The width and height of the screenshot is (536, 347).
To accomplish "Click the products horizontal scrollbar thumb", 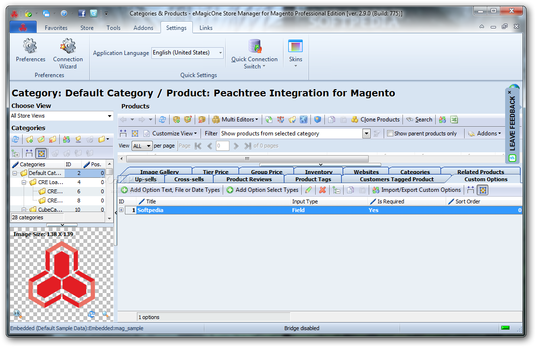I will click(x=247, y=159).
